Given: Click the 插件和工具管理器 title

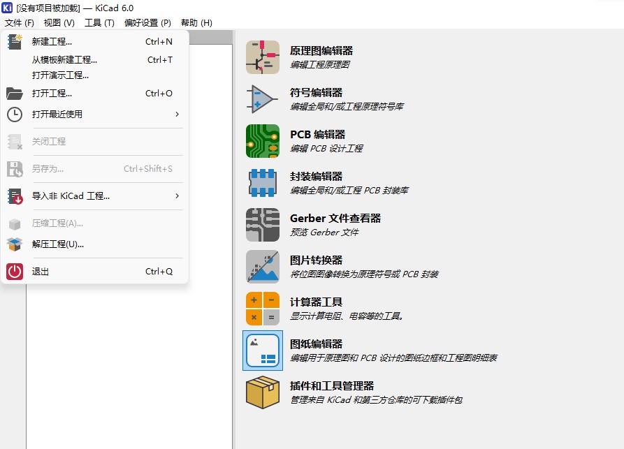Looking at the screenshot, I should click(x=332, y=385).
